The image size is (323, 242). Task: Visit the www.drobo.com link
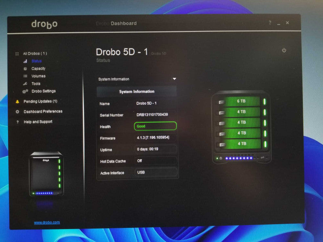47,223
